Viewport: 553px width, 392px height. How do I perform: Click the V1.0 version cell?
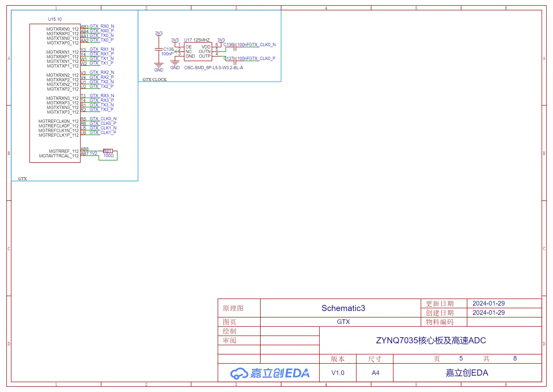tap(338, 373)
